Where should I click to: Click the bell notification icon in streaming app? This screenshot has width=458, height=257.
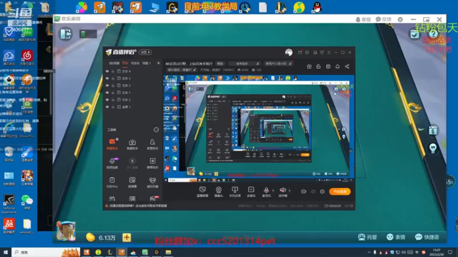337,66
